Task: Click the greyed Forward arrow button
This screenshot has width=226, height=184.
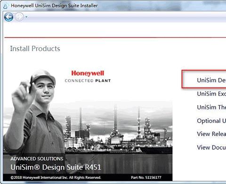Action: [x=19, y=17]
